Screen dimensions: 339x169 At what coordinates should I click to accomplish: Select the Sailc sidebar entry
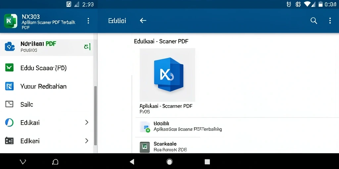coord(47,104)
